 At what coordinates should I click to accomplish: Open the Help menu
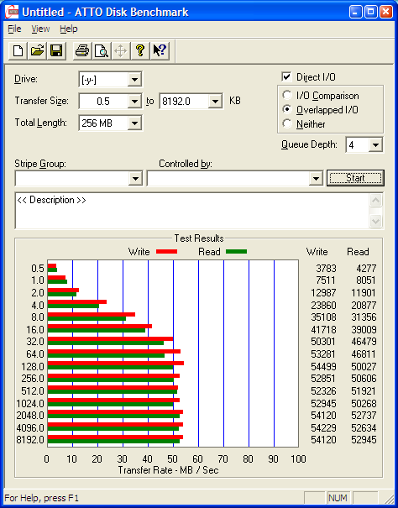pyautogui.click(x=68, y=29)
